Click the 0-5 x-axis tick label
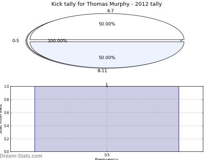Image resolution: width=214 pixels, height=160 pixels. pyautogui.click(x=107, y=155)
